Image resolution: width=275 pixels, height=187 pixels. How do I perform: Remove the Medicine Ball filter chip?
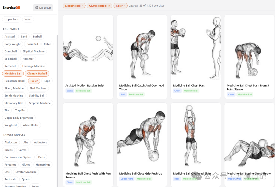point(82,6)
